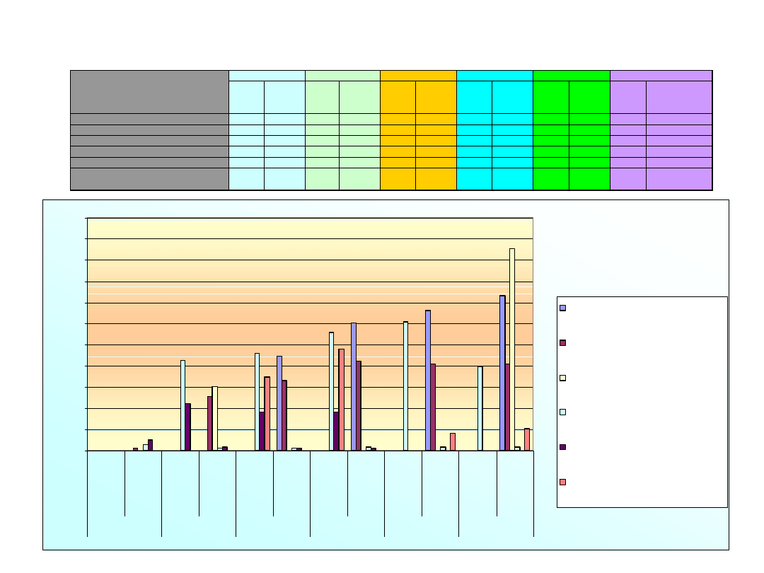Select the orange column group header strip
Viewport: 764px width, 573px height.
(x=418, y=75)
